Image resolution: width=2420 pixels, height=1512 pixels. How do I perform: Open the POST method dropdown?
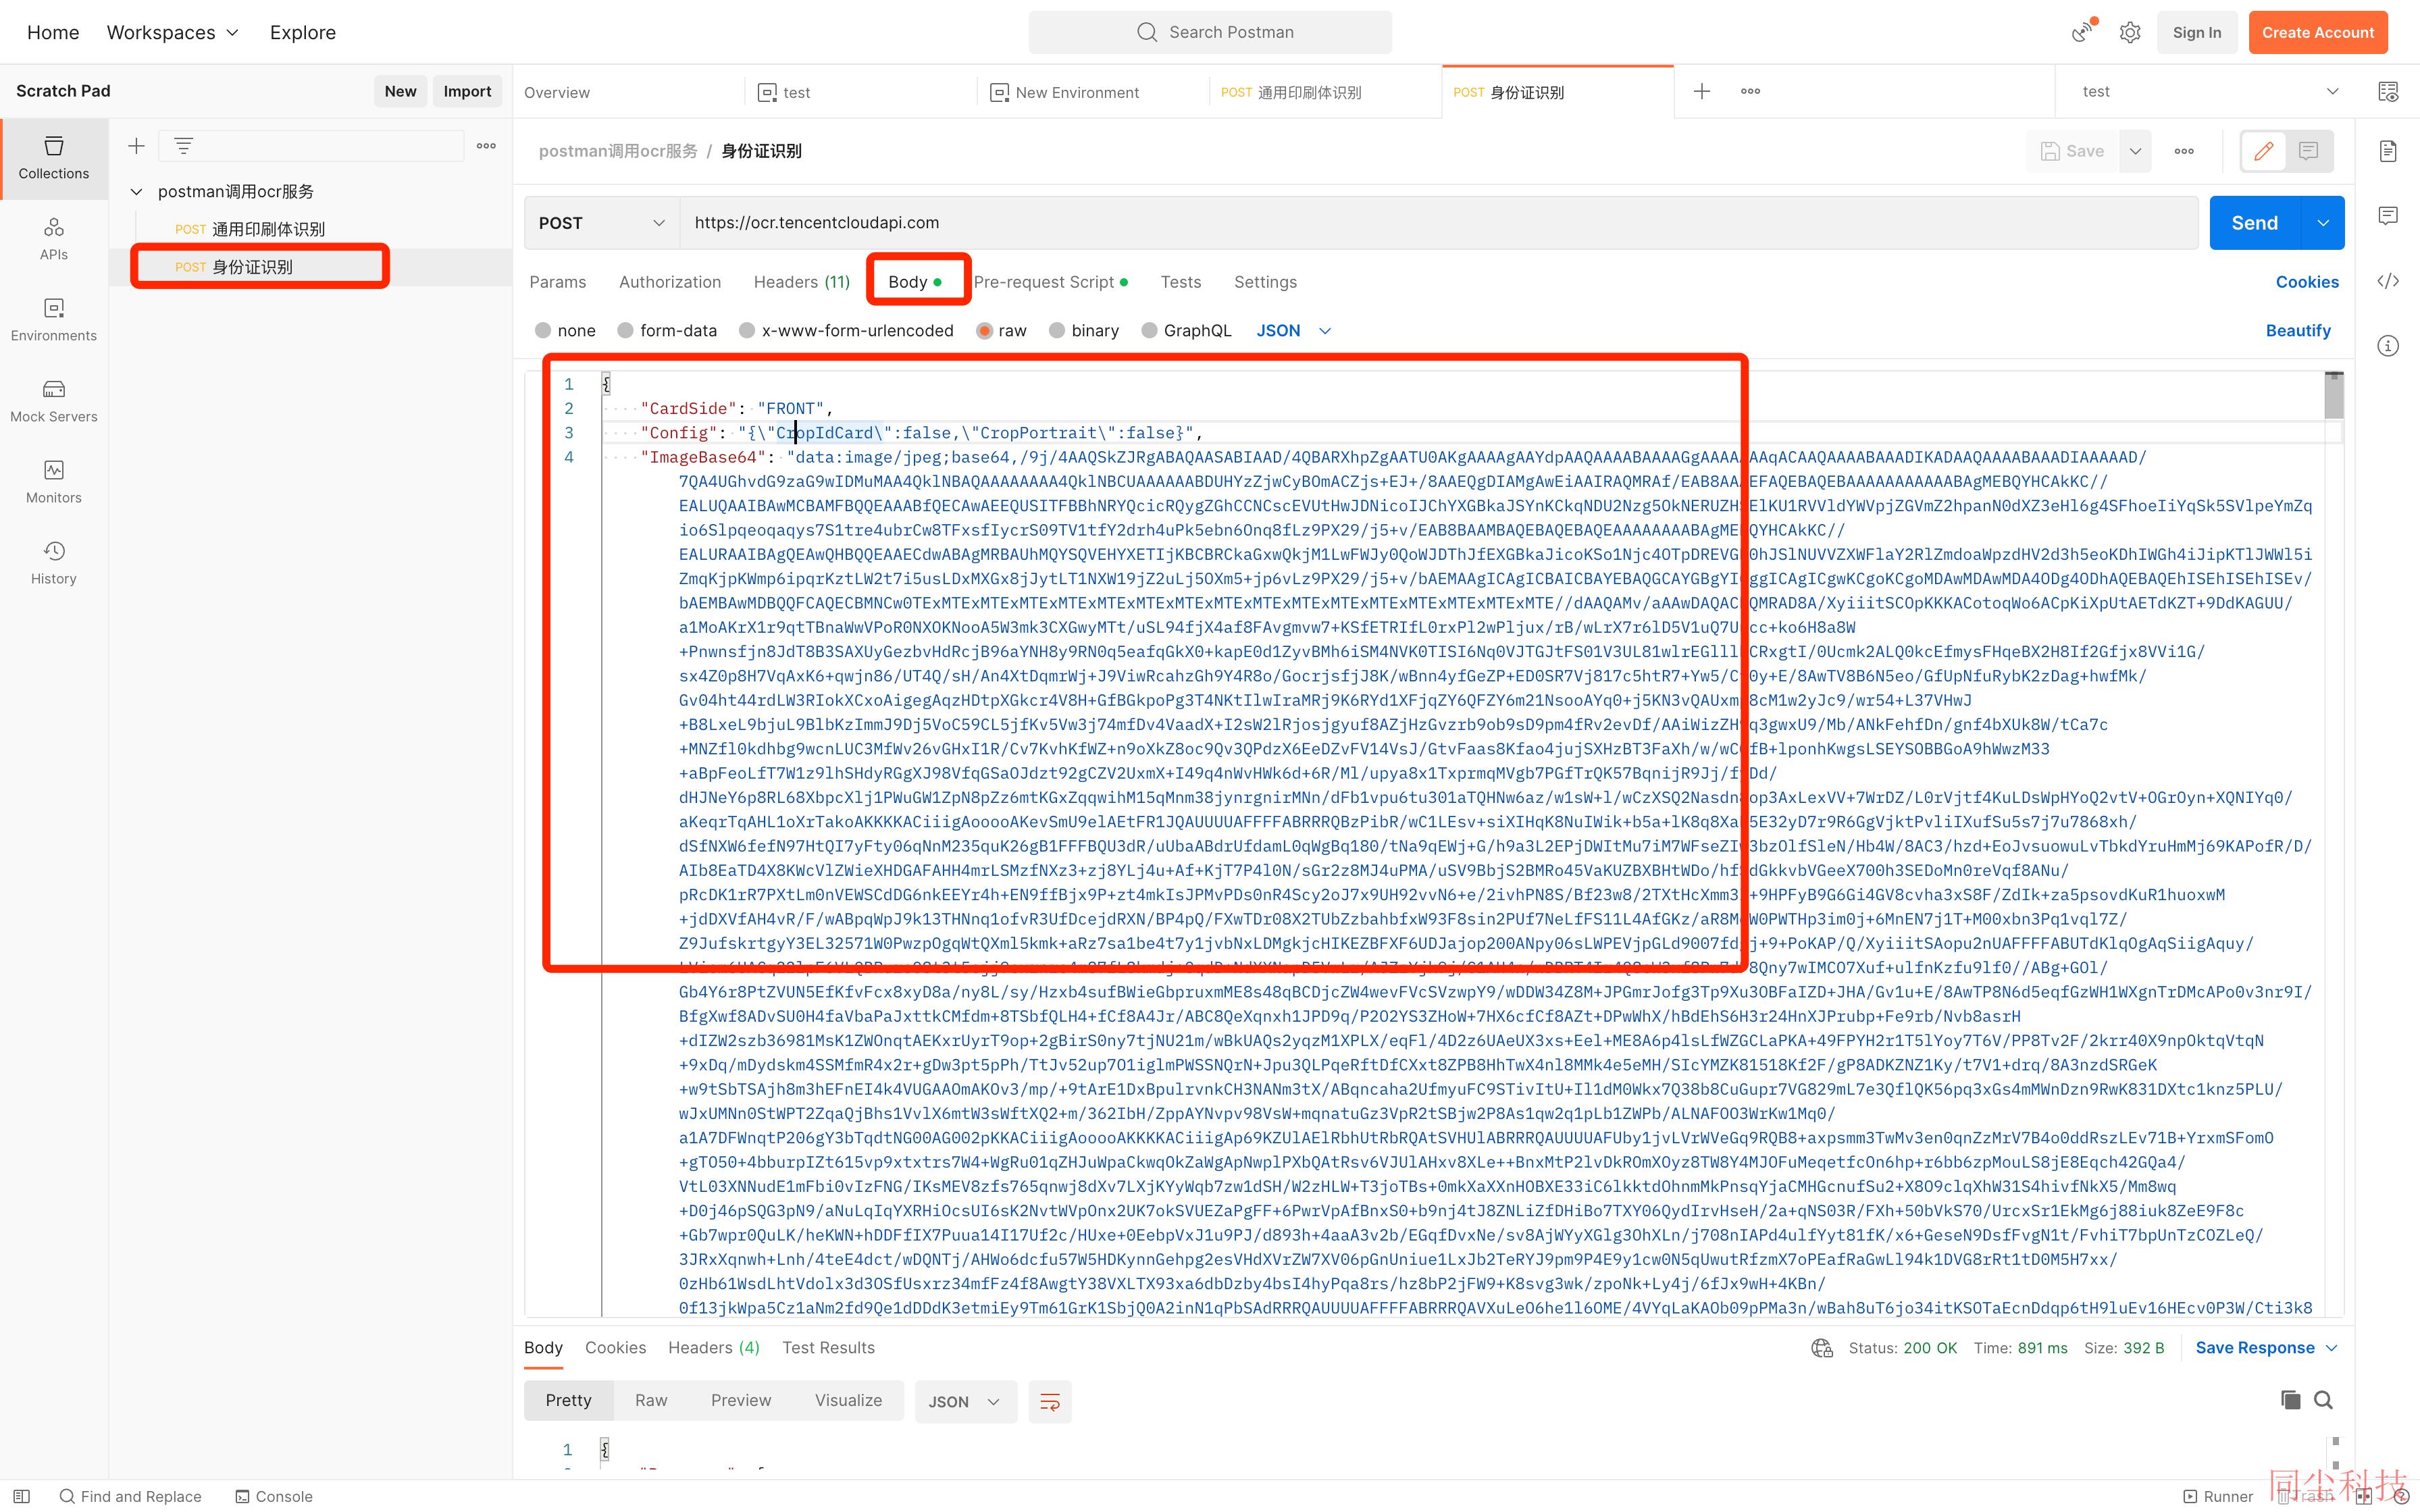click(x=602, y=223)
